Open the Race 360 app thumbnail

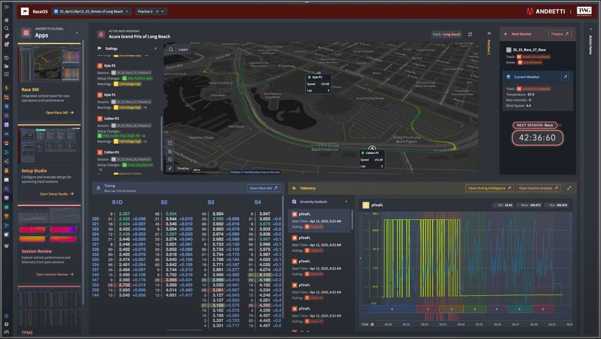pyautogui.click(x=49, y=62)
